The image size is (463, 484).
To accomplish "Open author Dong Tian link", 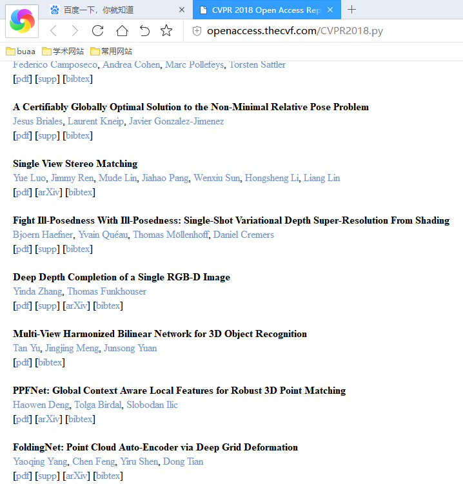I will pyautogui.click(x=183, y=462).
